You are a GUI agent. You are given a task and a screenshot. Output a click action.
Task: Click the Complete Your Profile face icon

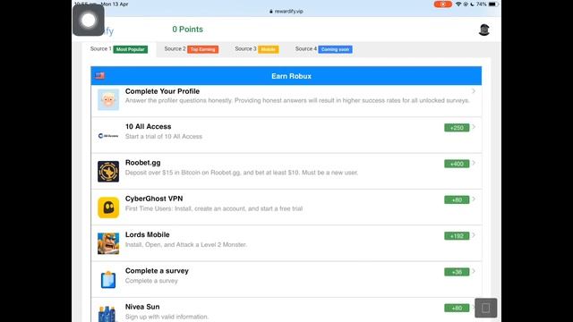(108, 99)
